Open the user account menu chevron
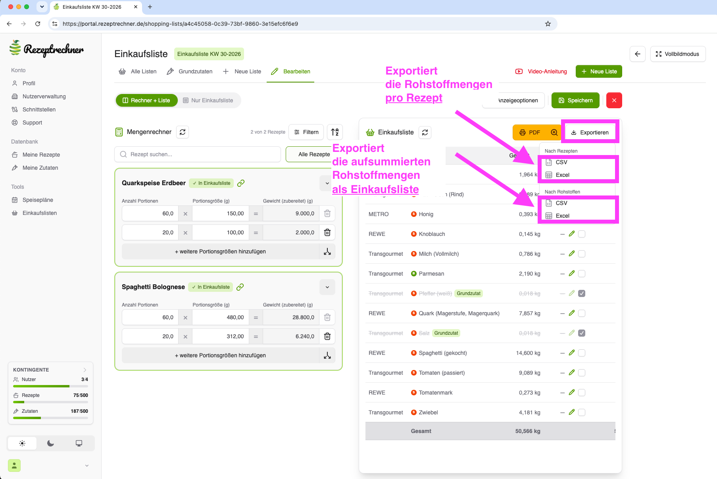 tap(87, 466)
